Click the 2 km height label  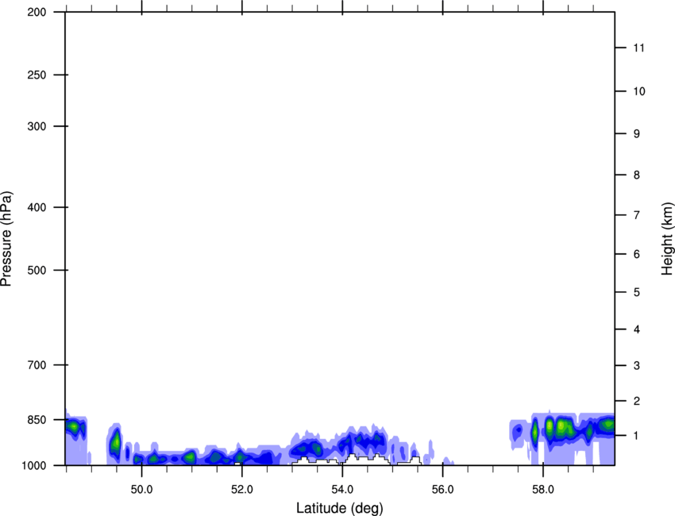click(x=637, y=401)
